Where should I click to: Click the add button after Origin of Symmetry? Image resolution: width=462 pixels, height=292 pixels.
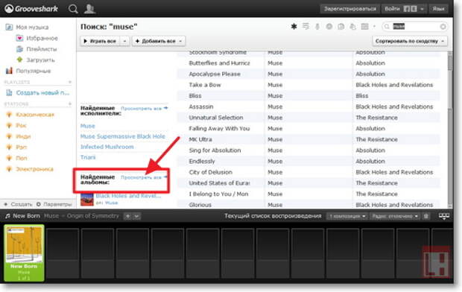click(x=127, y=216)
